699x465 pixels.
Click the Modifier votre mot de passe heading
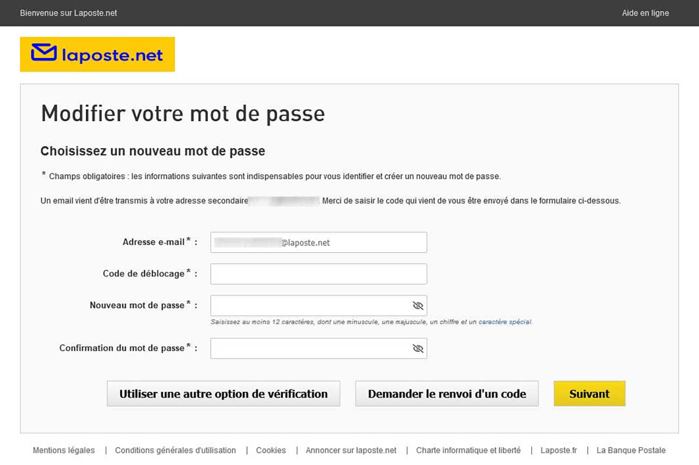[x=183, y=114]
